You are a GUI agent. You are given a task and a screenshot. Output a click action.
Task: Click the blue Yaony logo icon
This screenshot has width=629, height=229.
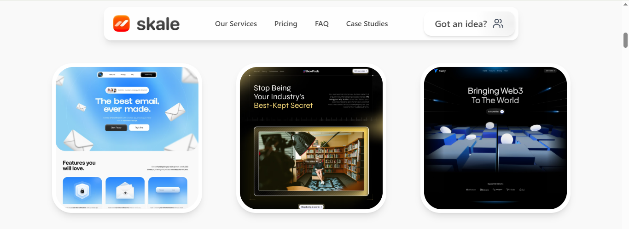click(x=436, y=71)
